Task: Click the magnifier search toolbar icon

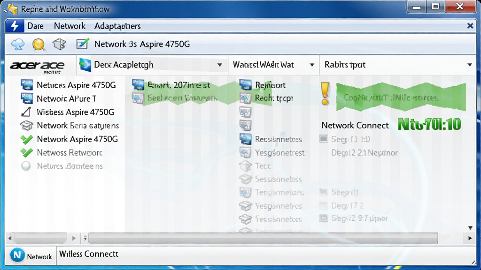Action: coord(39,45)
